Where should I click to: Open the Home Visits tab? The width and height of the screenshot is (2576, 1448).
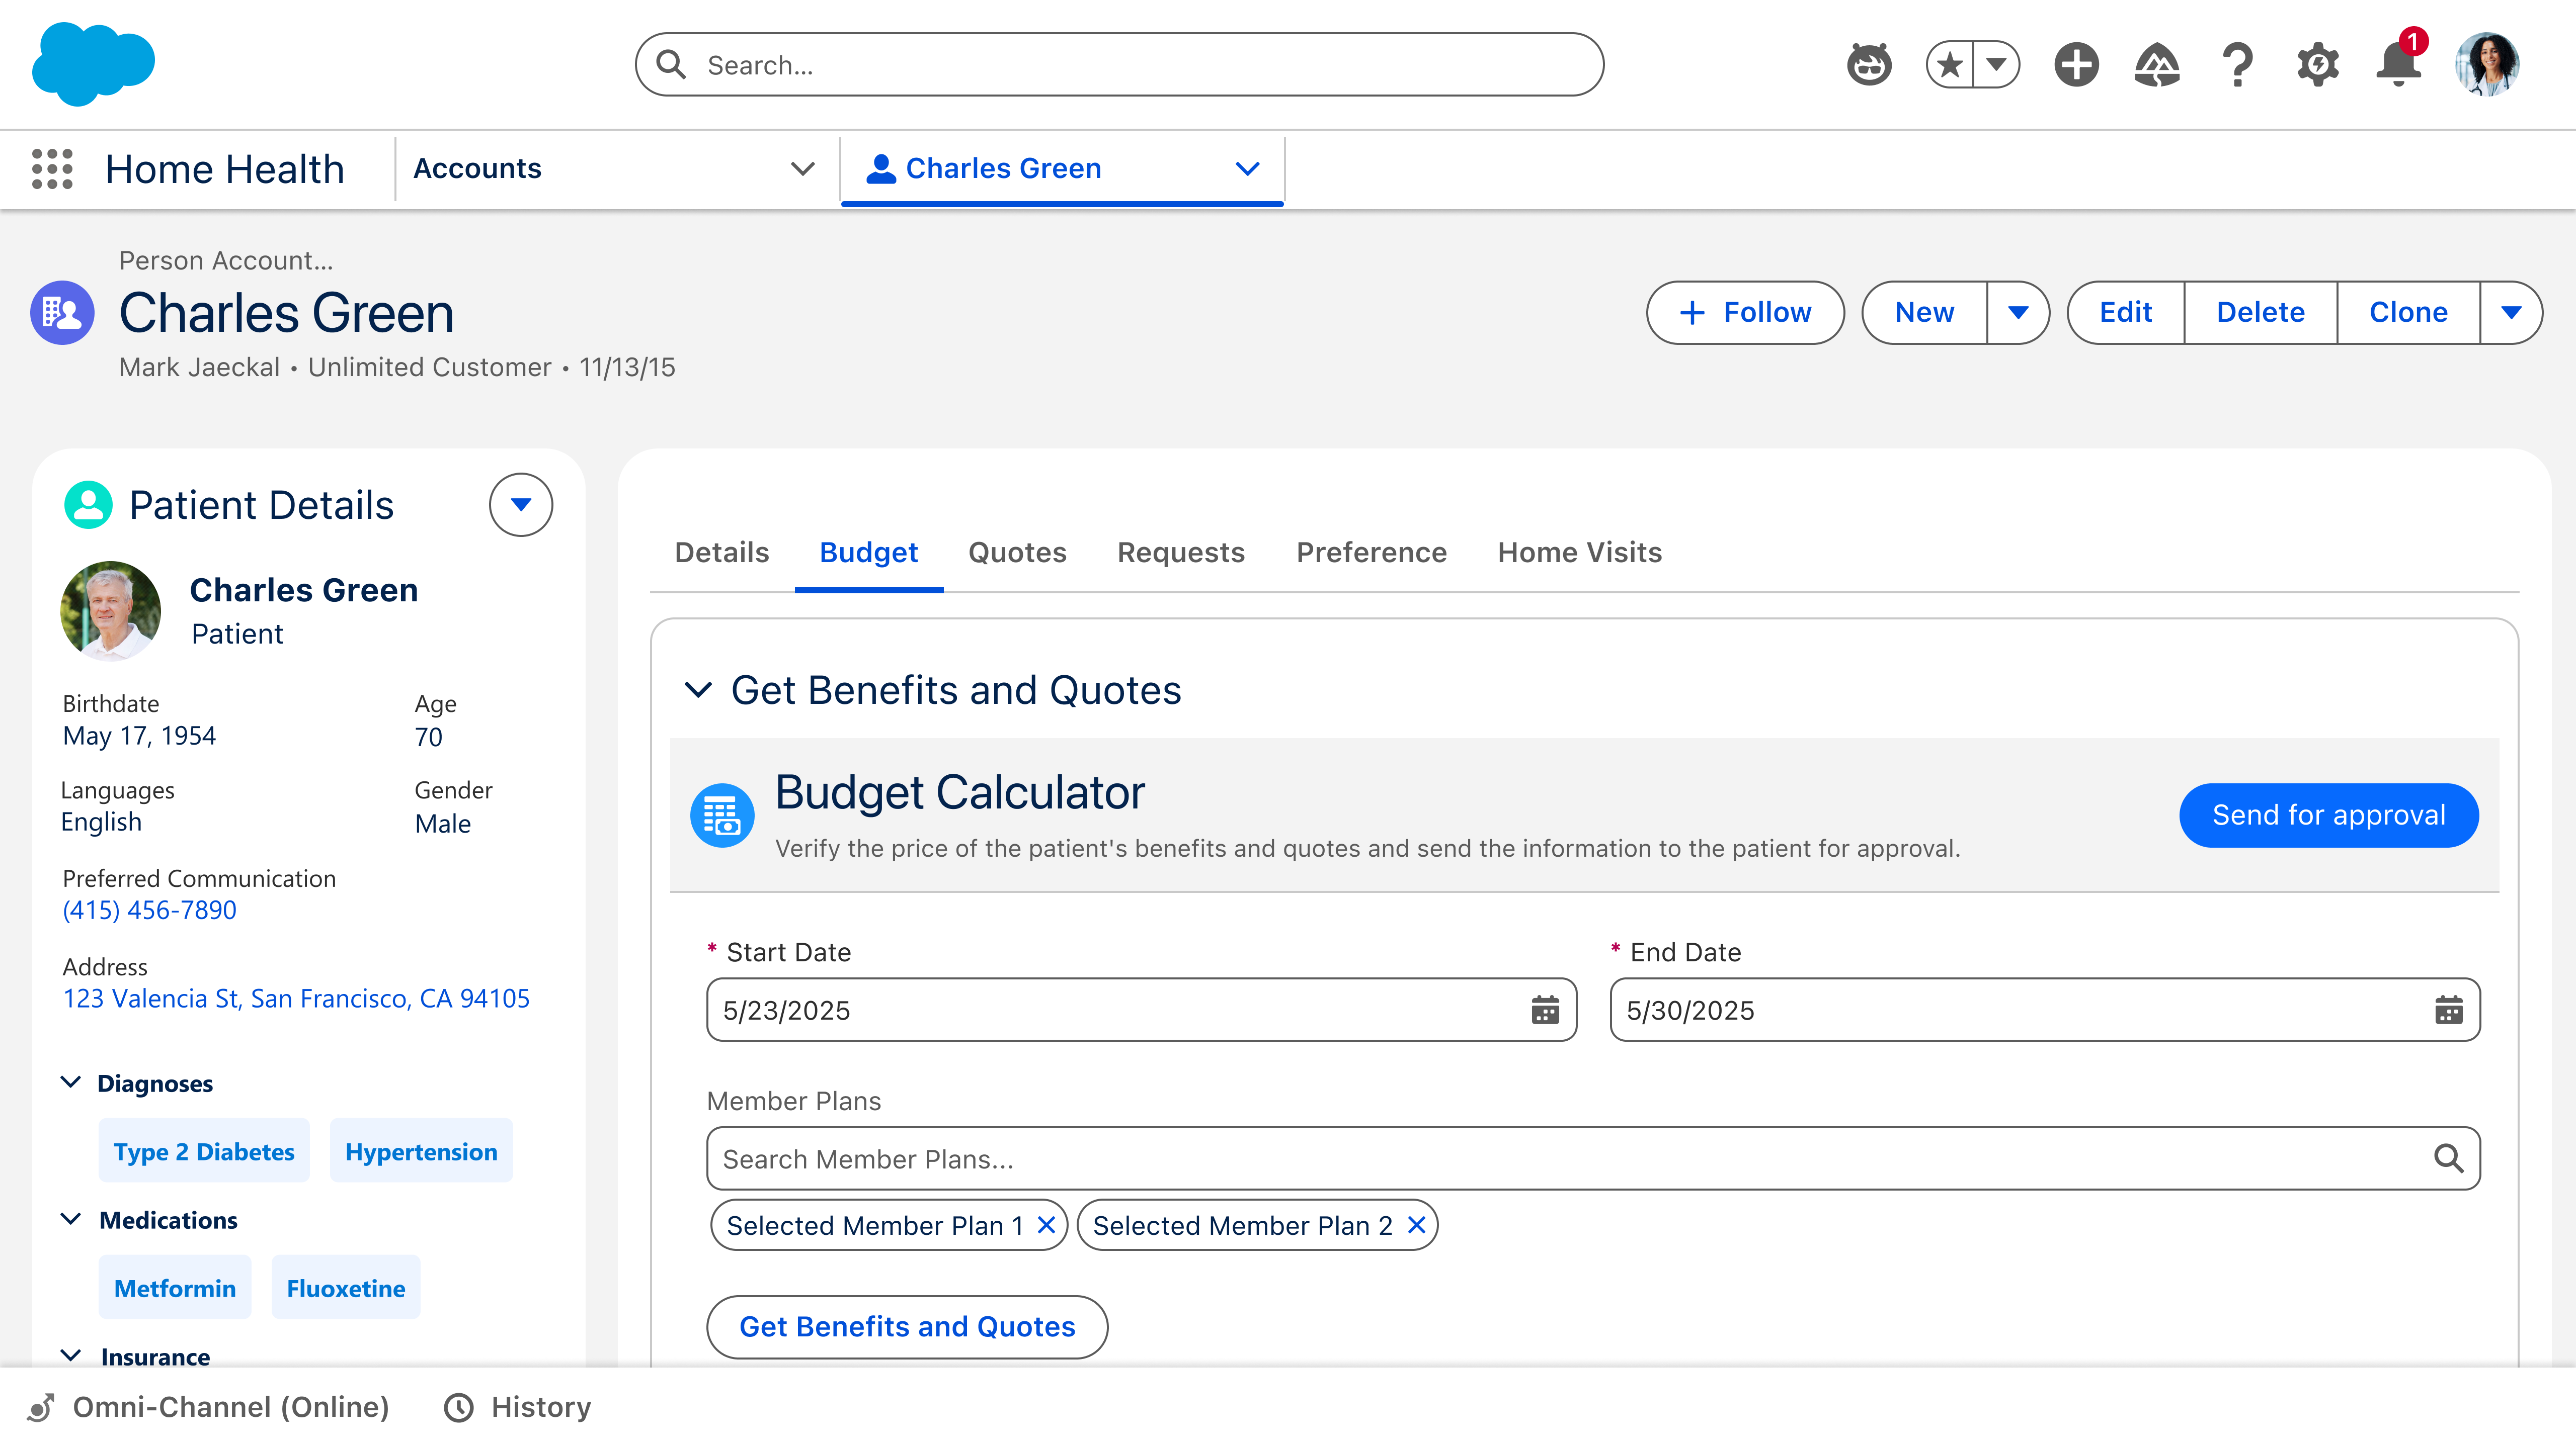(x=1579, y=553)
